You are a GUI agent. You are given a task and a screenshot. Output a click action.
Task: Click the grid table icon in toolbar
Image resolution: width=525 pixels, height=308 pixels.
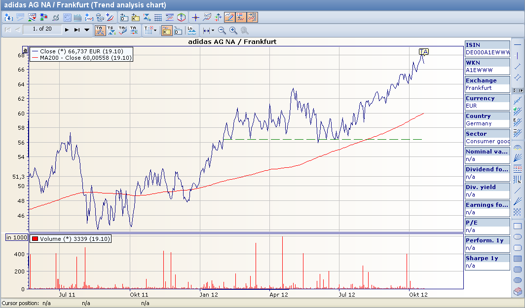tap(158, 17)
